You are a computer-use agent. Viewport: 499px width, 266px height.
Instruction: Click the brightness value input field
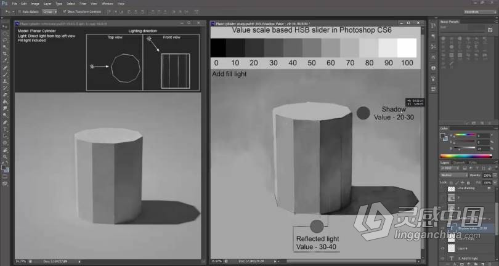click(483, 148)
